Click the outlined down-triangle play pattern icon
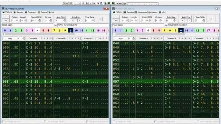Viewport: 221px width, 124px height. [90, 3]
